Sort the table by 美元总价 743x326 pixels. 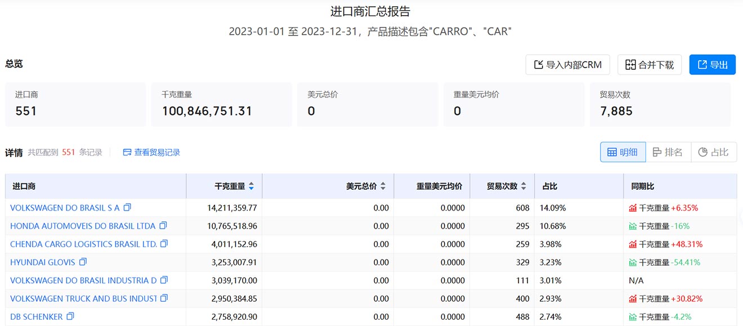pyautogui.click(x=383, y=186)
